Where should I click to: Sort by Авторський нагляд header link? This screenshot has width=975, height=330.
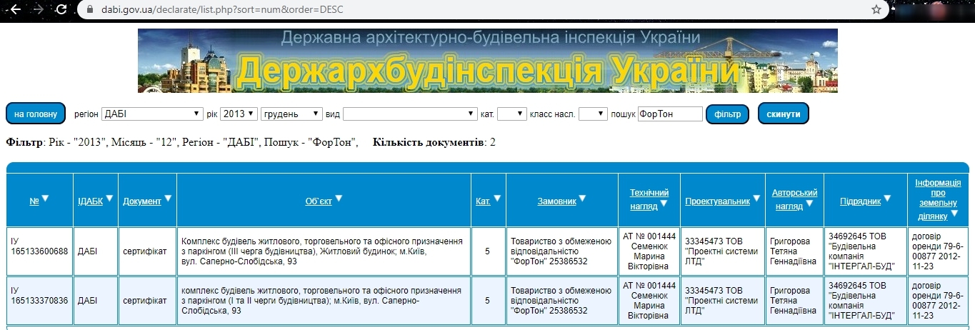click(x=794, y=199)
